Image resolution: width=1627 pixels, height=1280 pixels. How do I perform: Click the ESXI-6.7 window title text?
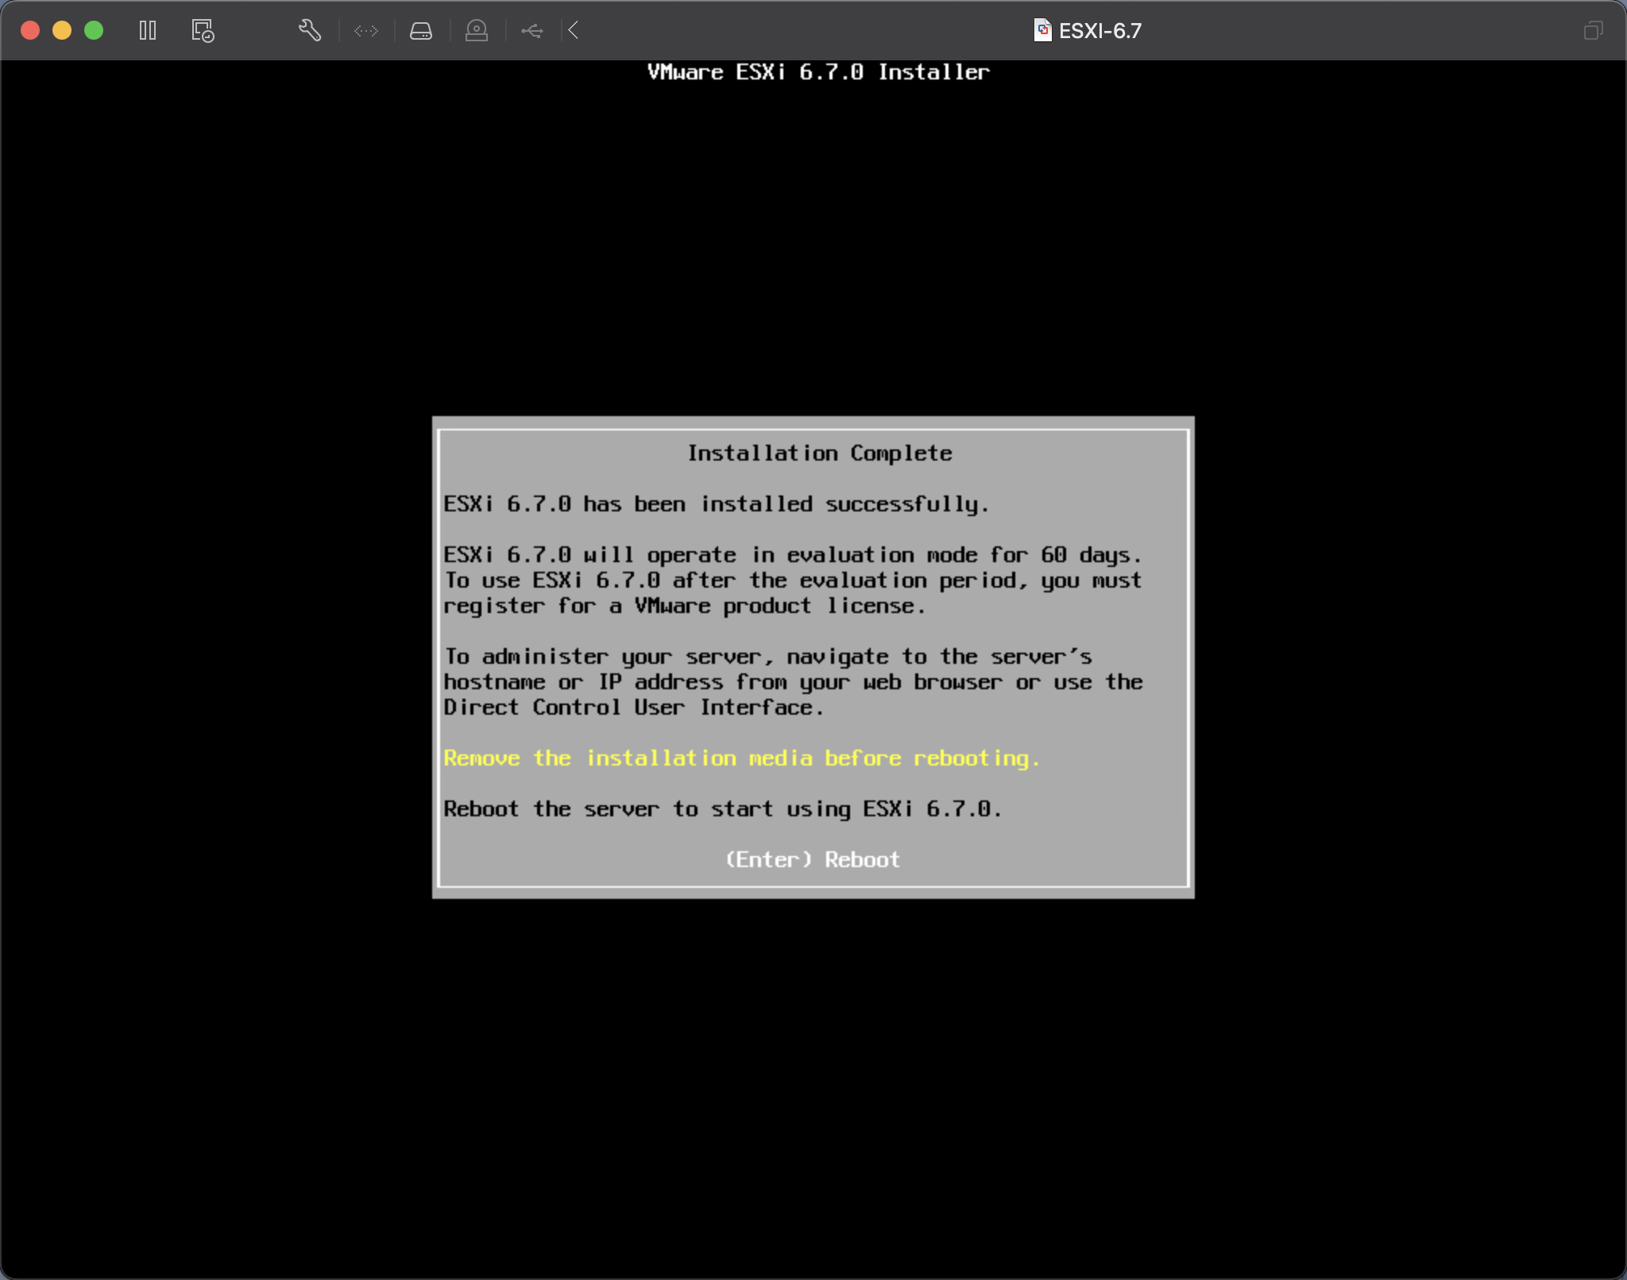point(1099,31)
